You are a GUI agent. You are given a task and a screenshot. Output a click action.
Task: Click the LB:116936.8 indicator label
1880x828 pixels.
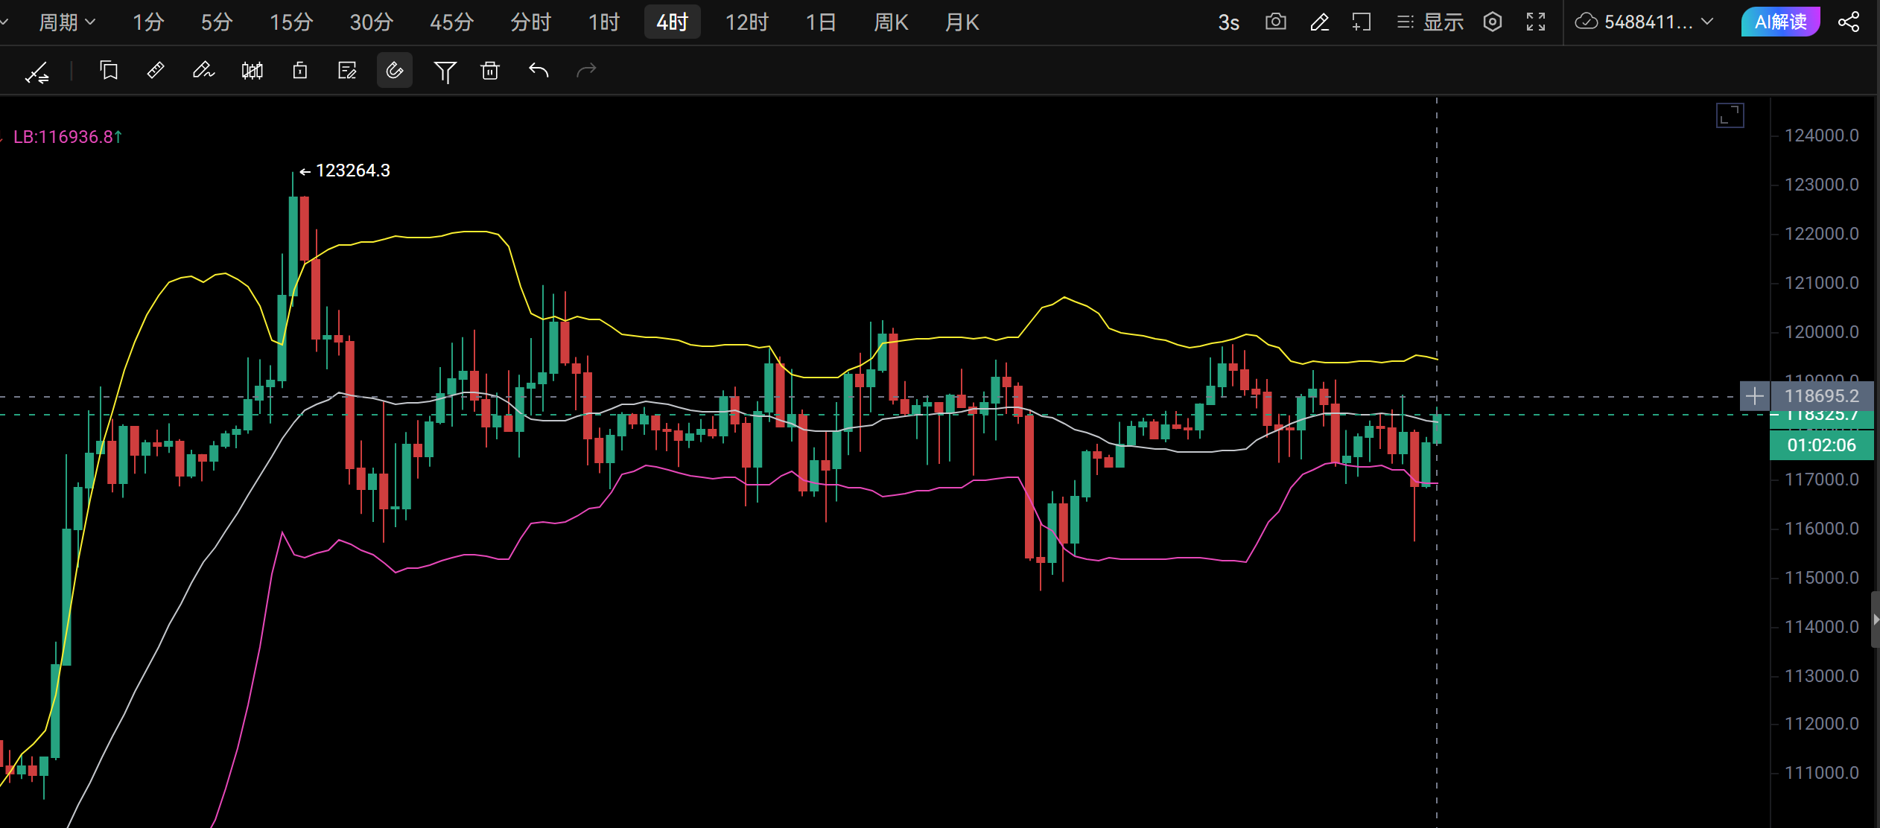[68, 137]
